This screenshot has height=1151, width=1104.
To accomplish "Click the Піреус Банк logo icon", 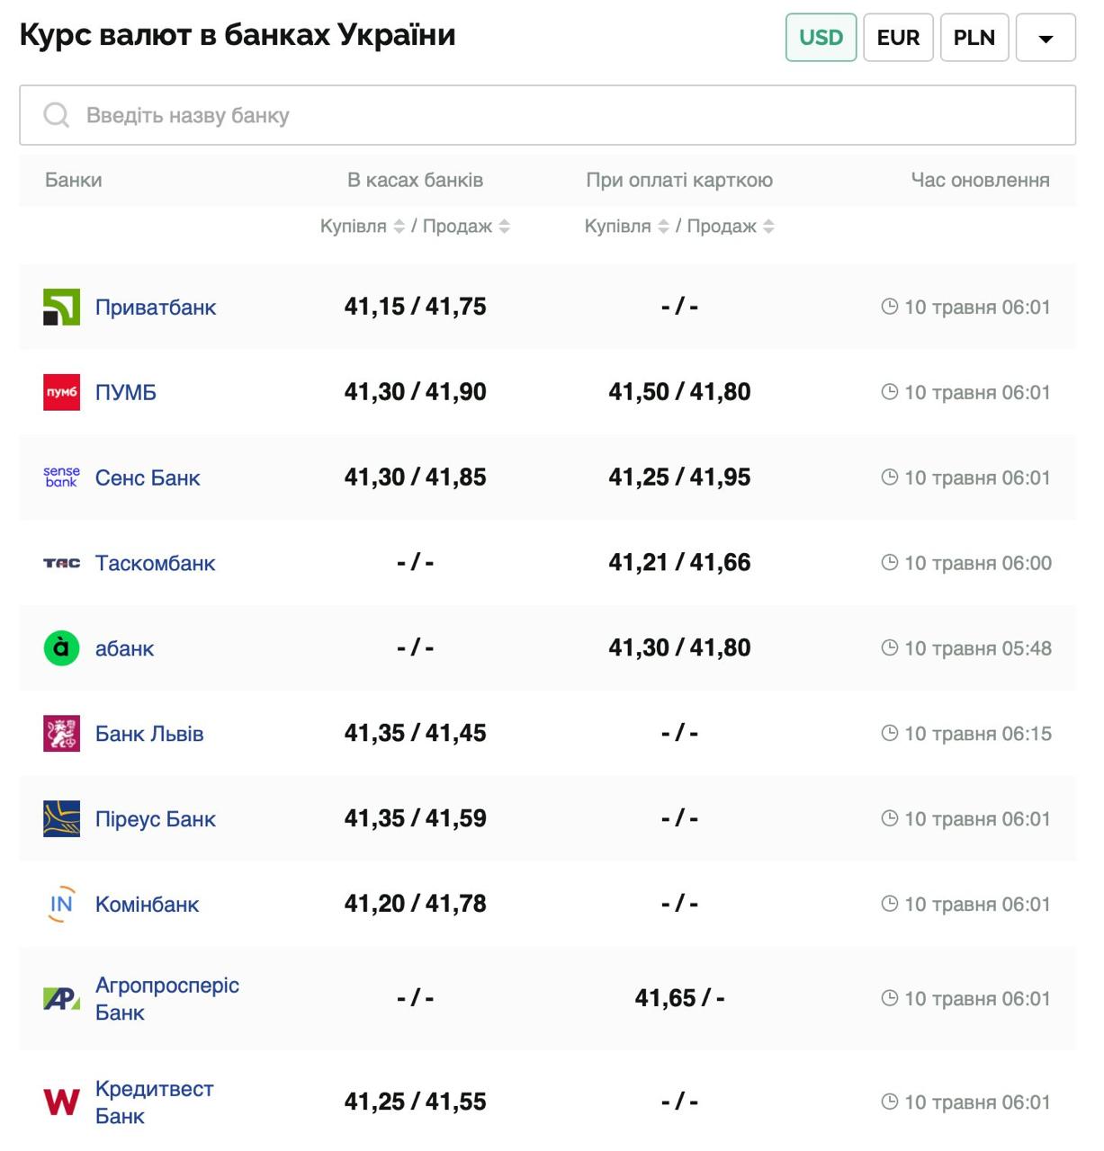I will click(61, 819).
